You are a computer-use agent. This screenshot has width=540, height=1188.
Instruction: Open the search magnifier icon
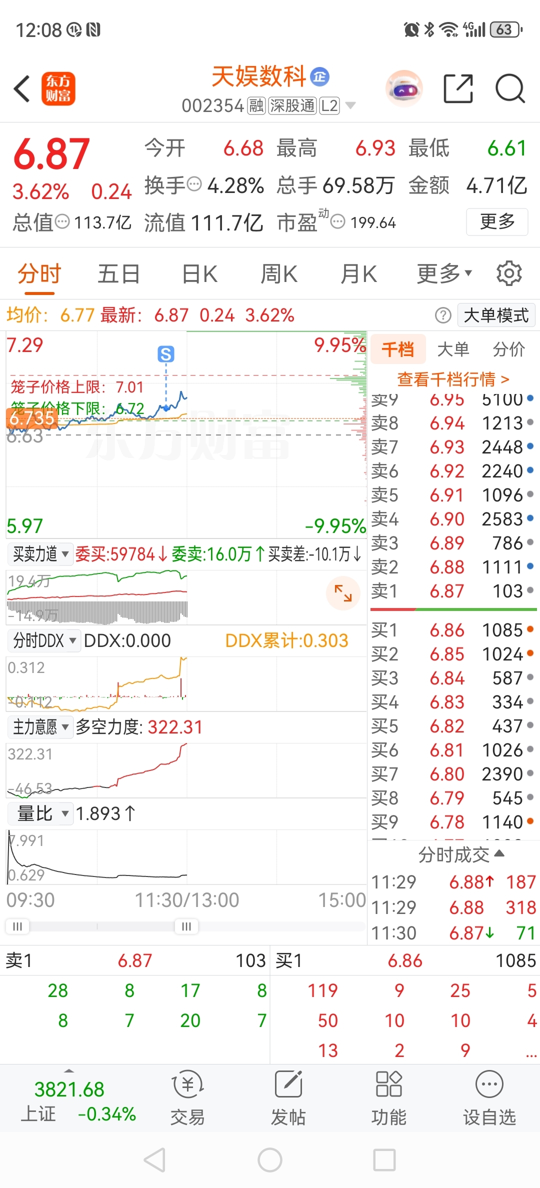[510, 89]
